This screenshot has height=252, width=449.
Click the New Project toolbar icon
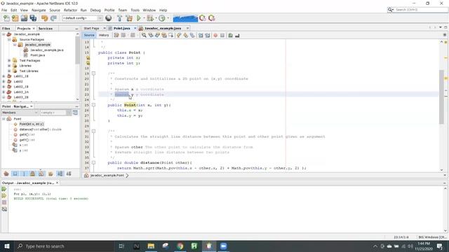click(15, 18)
